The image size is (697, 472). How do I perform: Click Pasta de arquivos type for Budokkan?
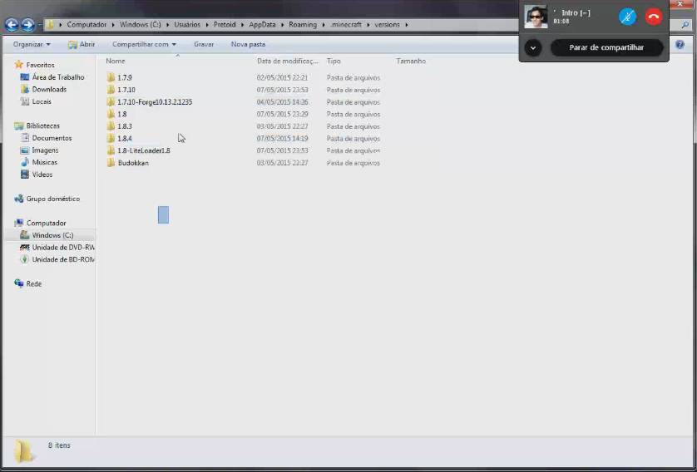353,163
